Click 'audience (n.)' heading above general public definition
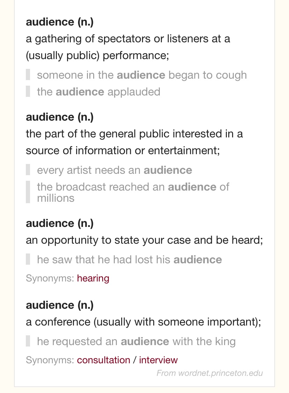Viewport: 289px width, 393px height. tap(60, 117)
